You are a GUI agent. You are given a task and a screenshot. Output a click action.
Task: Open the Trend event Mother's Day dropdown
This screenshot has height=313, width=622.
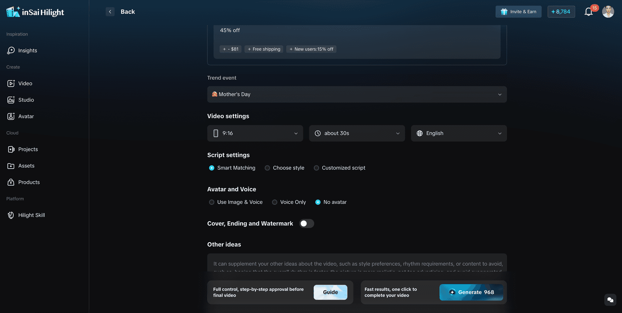357,94
